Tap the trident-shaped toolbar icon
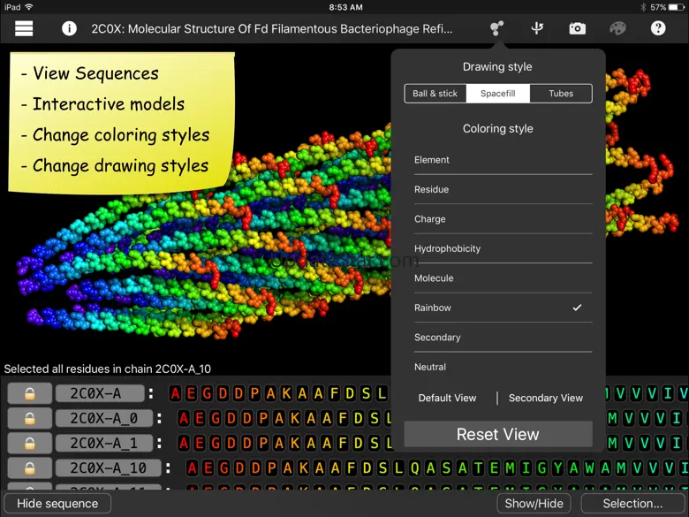689x517 pixels. (x=537, y=28)
